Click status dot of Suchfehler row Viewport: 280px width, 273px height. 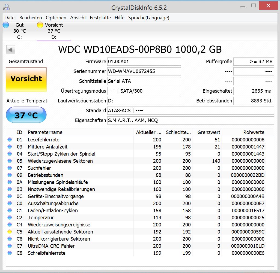(10, 168)
